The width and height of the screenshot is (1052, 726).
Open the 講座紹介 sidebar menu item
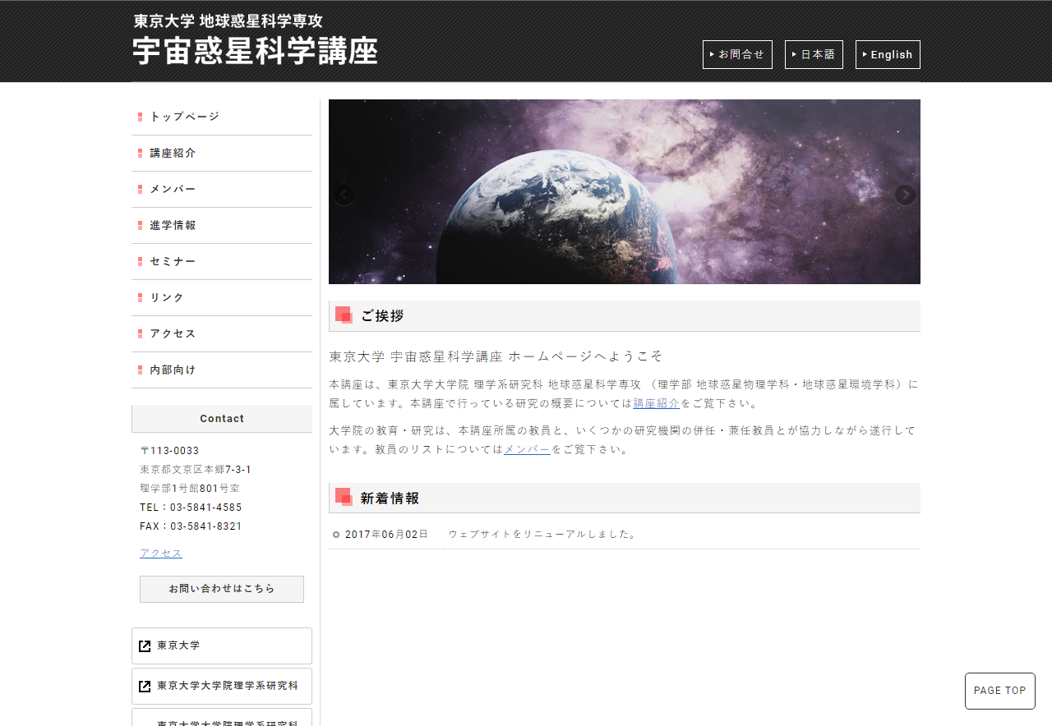(222, 153)
